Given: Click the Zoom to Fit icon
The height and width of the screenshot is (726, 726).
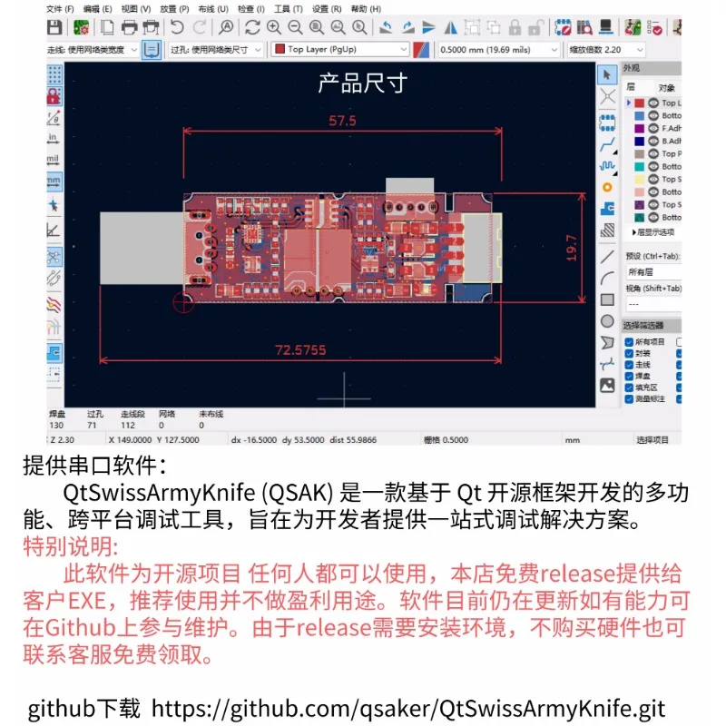Looking at the screenshot, I should pyautogui.click(x=317, y=27).
